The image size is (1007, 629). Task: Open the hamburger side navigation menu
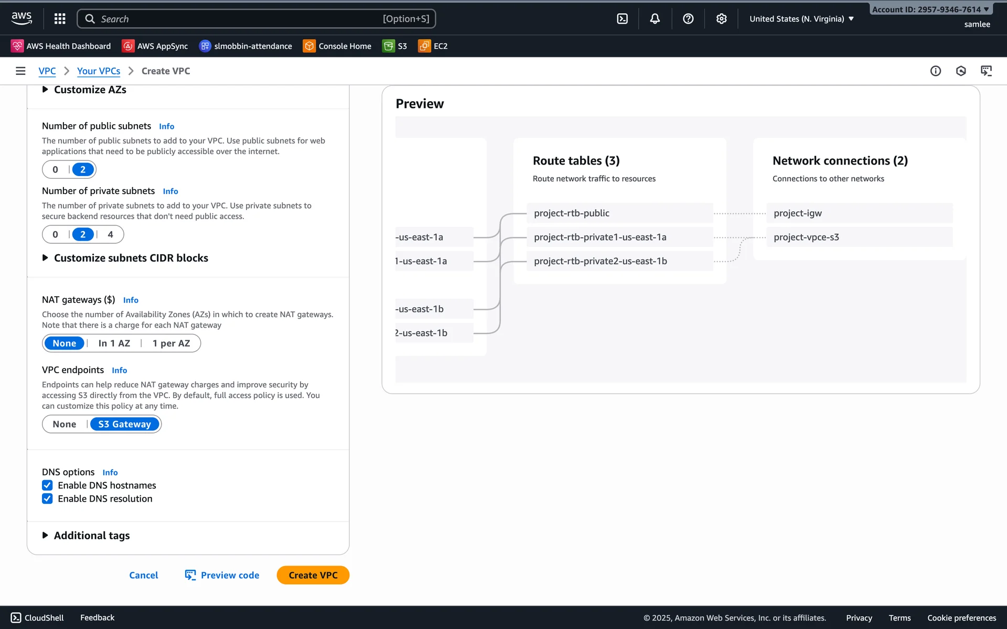20,71
